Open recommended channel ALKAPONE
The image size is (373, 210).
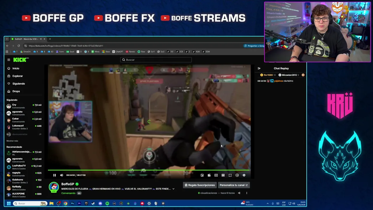tap(24, 195)
